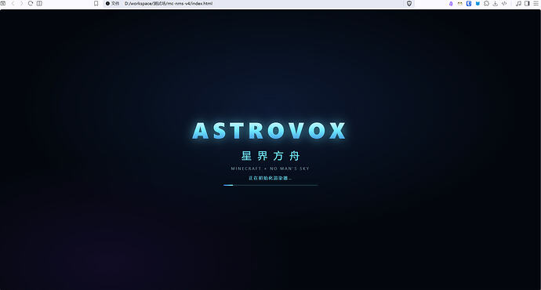This screenshot has height=290, width=541.
Task: Reload the current page
Action: click(31, 3)
